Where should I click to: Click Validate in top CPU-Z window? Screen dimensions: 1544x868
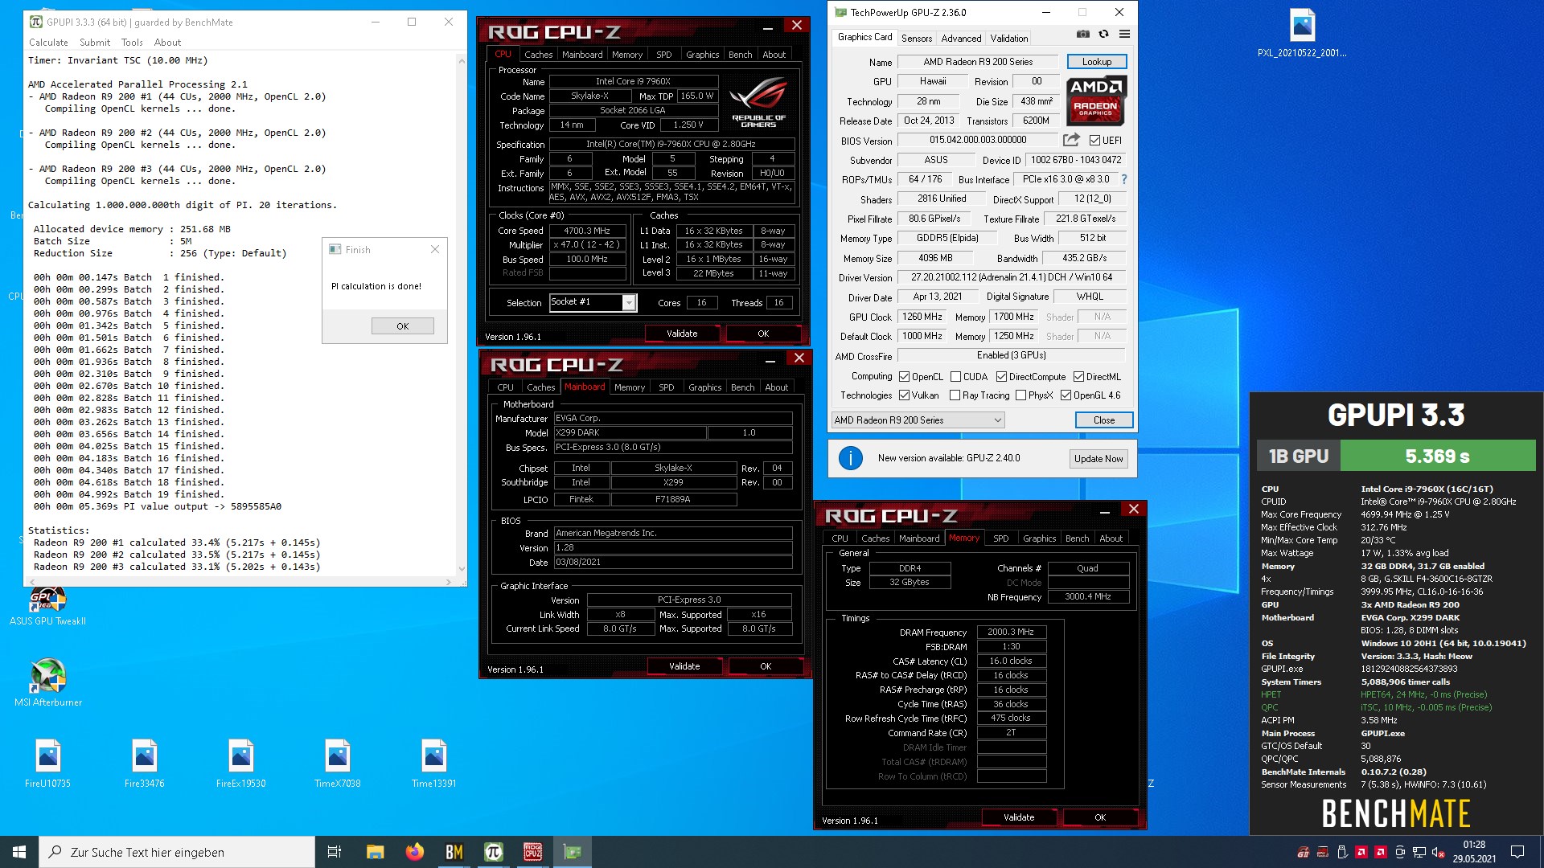tap(681, 334)
